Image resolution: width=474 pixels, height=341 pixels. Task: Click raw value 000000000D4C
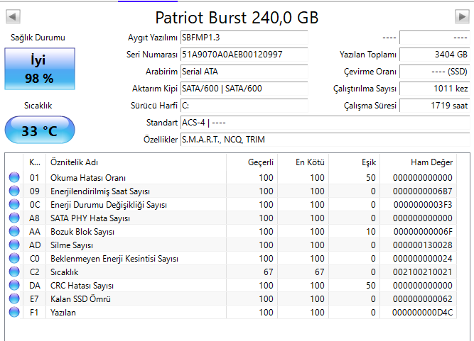423,313
